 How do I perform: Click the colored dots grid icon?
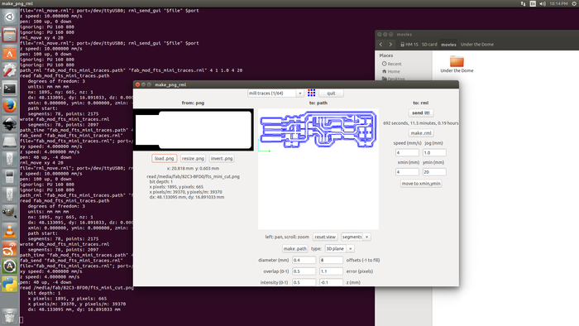click(x=311, y=93)
